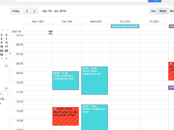Mini calendar next month arrow
This screenshot has height=130, width=174.
point(7,30)
